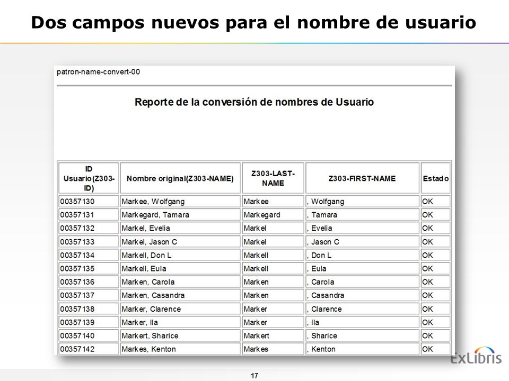Select original name 'Marken, Casandra'

click(x=180, y=295)
